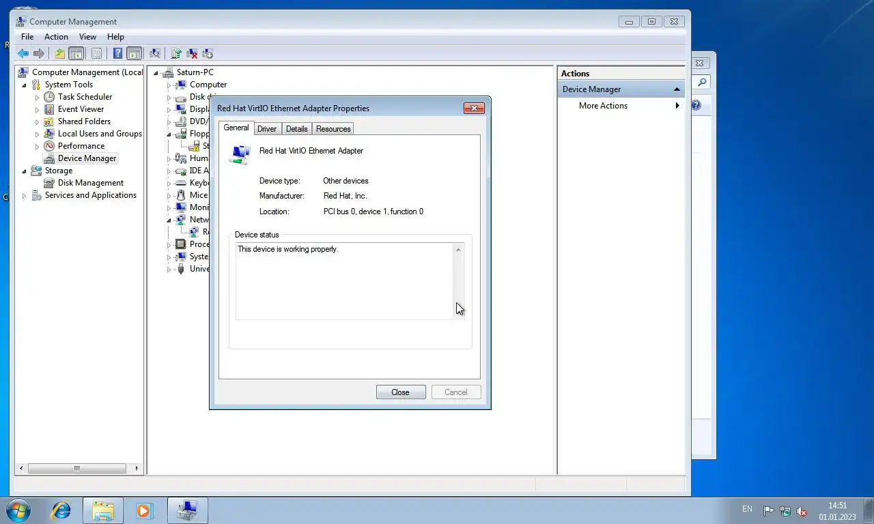Viewport: 874px width, 524px height.
Task: Collapse the Device Manager actions section
Action: pos(677,89)
